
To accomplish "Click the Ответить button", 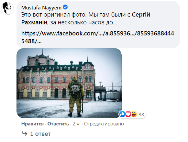I will tap(58, 124).
